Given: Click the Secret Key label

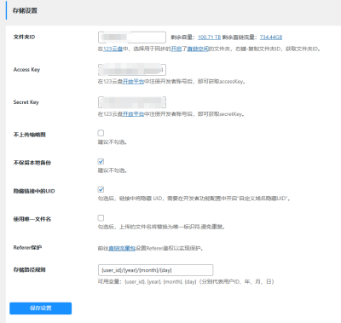Looking at the screenshot, I should 26,102.
